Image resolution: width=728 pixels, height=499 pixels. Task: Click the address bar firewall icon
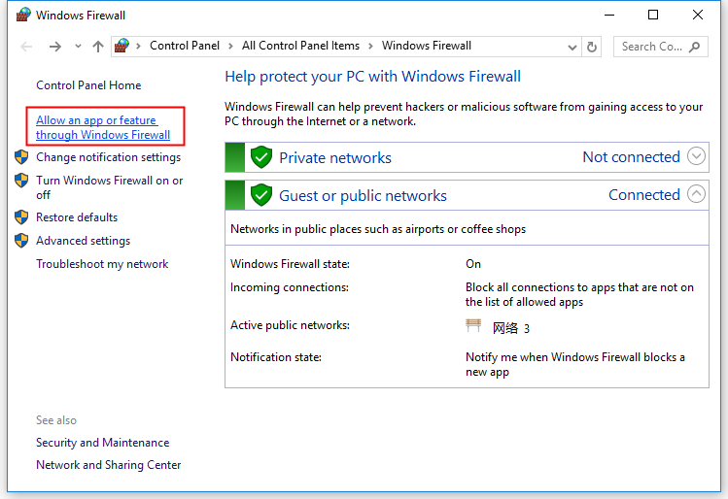(x=121, y=46)
